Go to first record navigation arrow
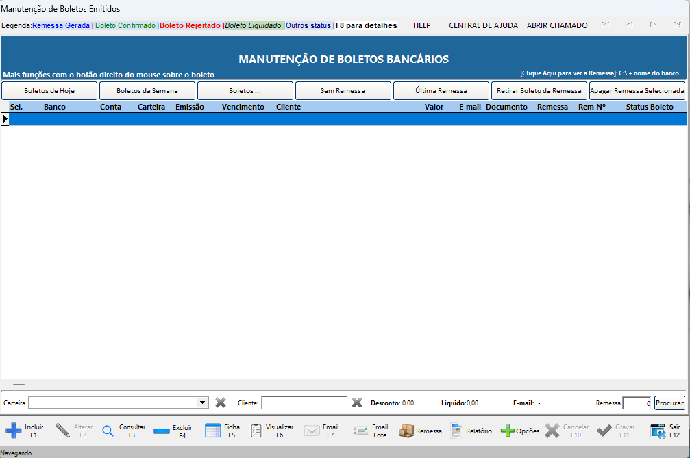The width and height of the screenshot is (690, 458). [606, 25]
